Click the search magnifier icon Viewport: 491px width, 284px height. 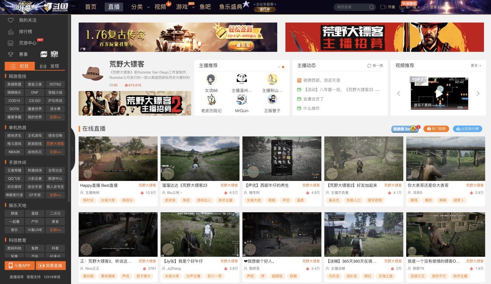[371, 7]
